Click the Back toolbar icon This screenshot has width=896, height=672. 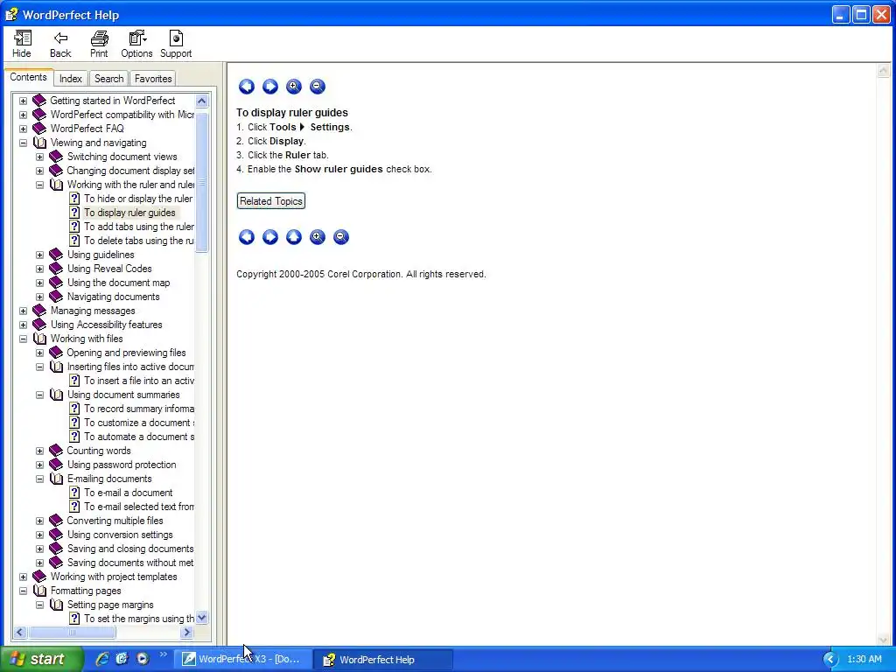[60, 44]
